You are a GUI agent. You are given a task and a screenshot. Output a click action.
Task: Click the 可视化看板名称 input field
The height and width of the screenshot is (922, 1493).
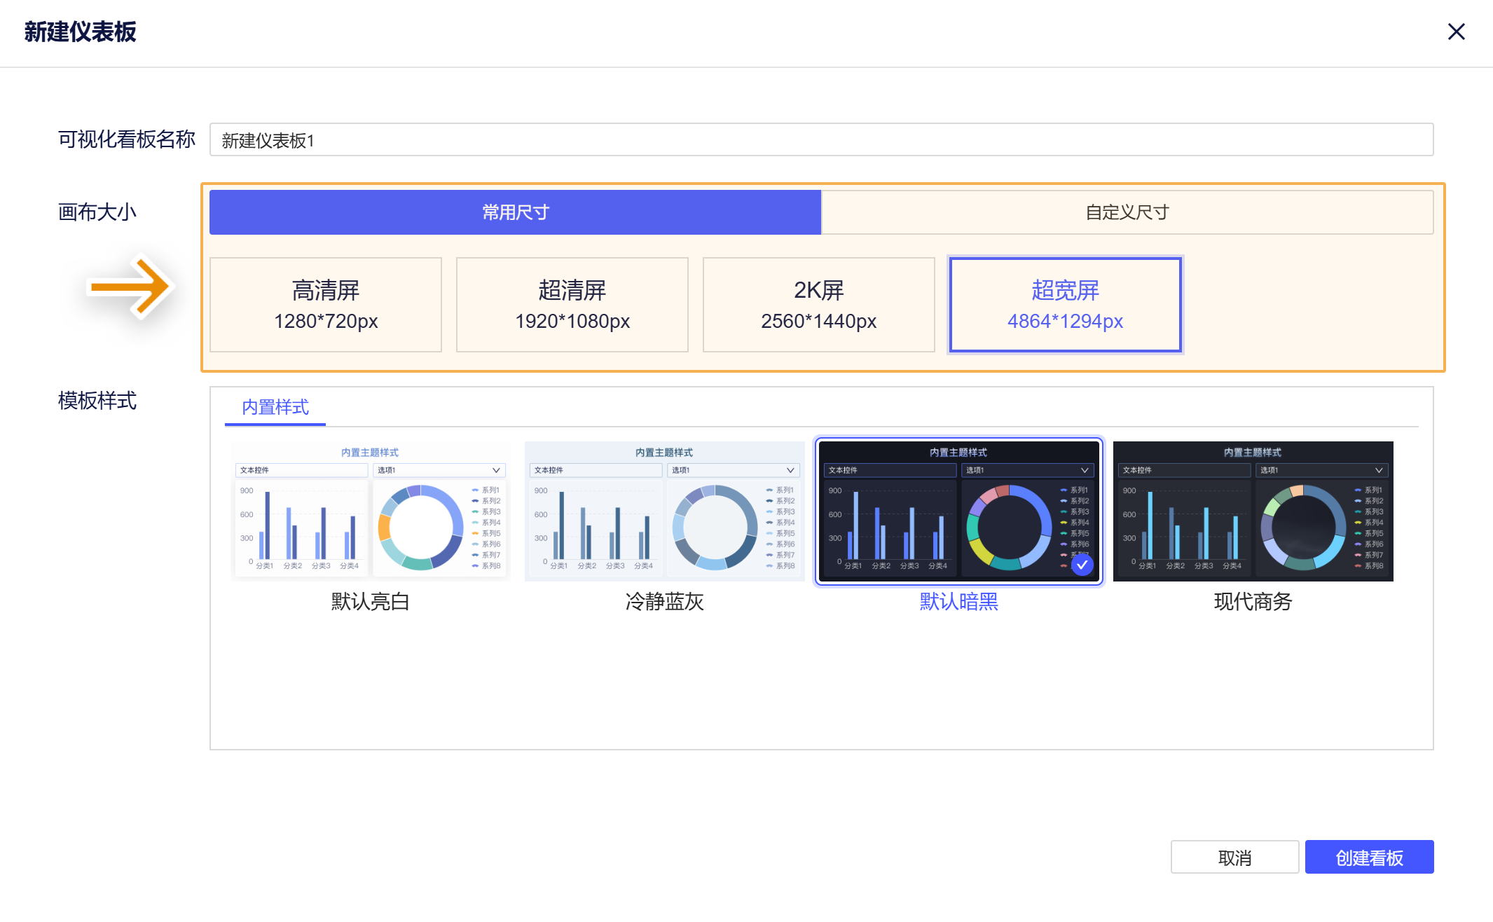point(821,140)
